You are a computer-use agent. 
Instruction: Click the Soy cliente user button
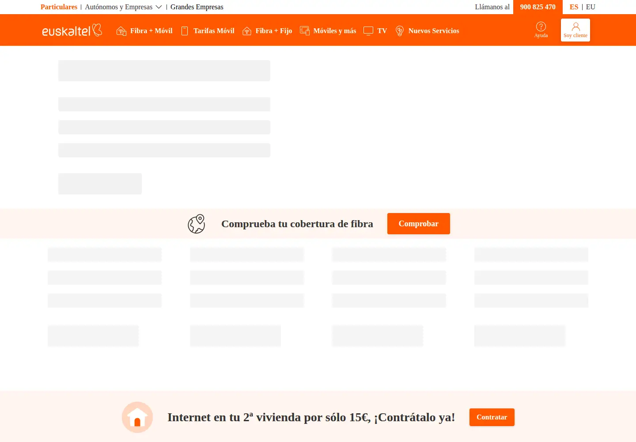coord(575,30)
